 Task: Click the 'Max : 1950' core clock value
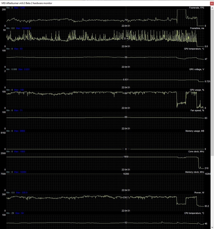[x=20, y=152]
